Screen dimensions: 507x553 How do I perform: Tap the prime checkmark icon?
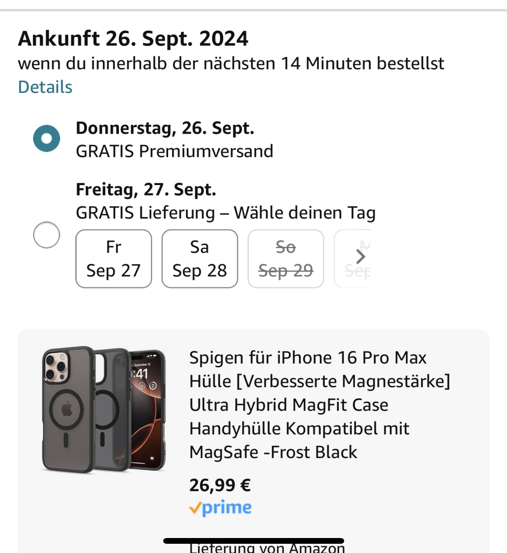pyautogui.click(x=195, y=508)
